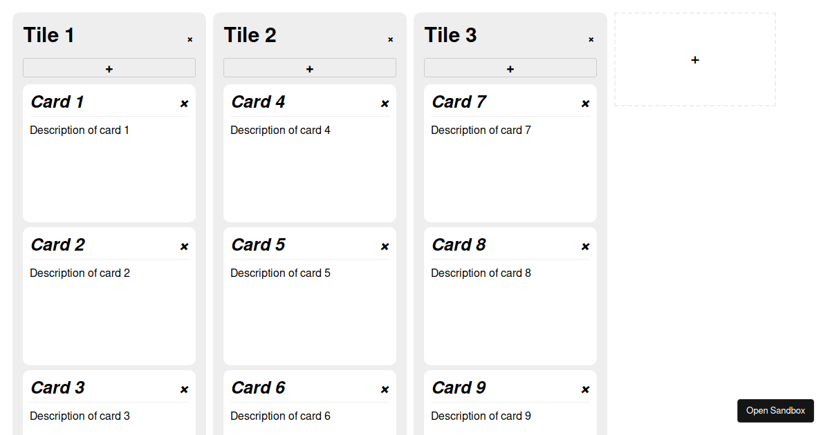
Task: Remove Card 2 using its x icon
Action: point(185,246)
